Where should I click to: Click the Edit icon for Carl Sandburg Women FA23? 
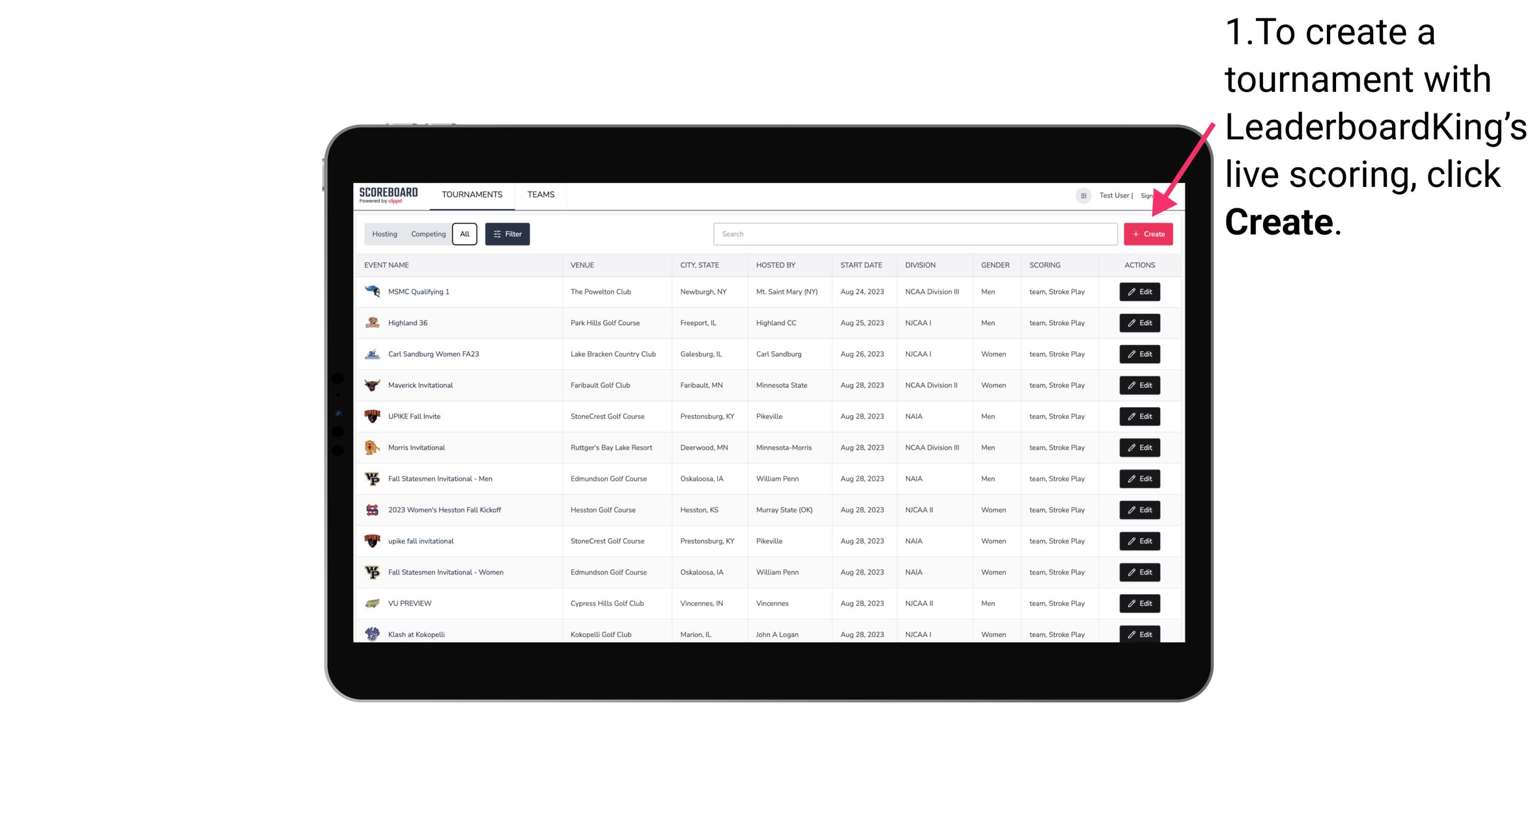pyautogui.click(x=1139, y=353)
